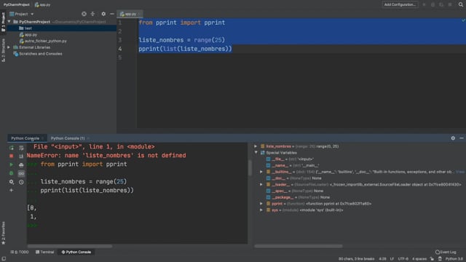
Task: Toggle read-only lock icon in status bar
Action: (x=432, y=259)
